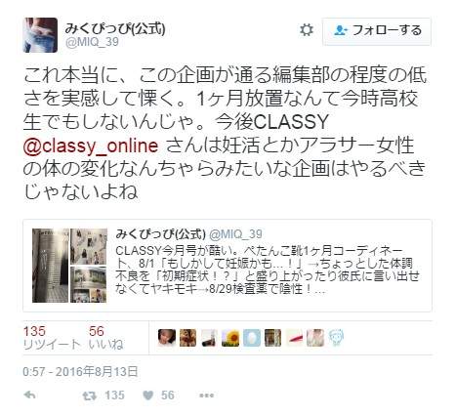Like the tweet with heart icon
The width and height of the screenshot is (455, 416).
click(x=148, y=395)
